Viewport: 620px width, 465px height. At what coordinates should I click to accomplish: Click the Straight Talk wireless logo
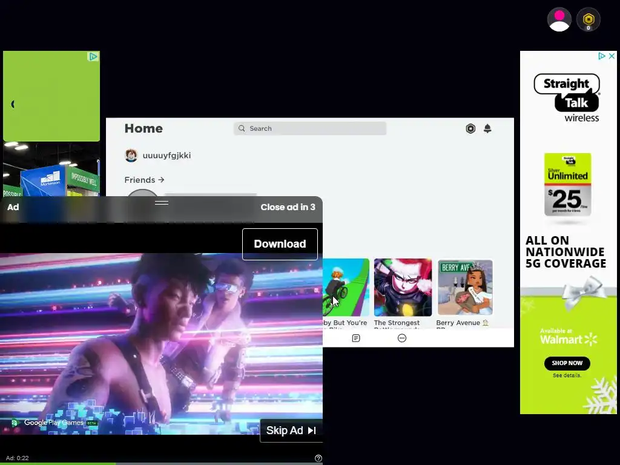567,97
